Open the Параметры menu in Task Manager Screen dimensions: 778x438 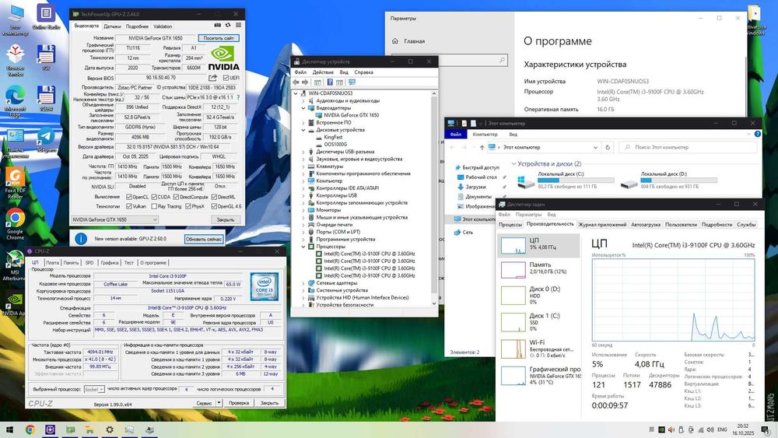[x=528, y=214]
